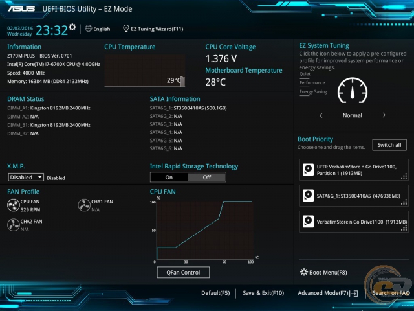Click disk icon of VerbatimStore n Go Drive1100 entry
Viewport: 414px width, 311px height.
(x=308, y=222)
